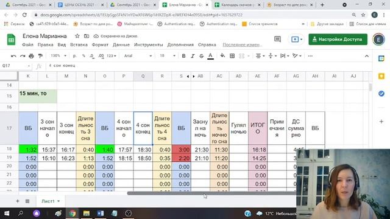390x219 pixels.
Task: Open text rotation dropdown
Action: (297, 56)
